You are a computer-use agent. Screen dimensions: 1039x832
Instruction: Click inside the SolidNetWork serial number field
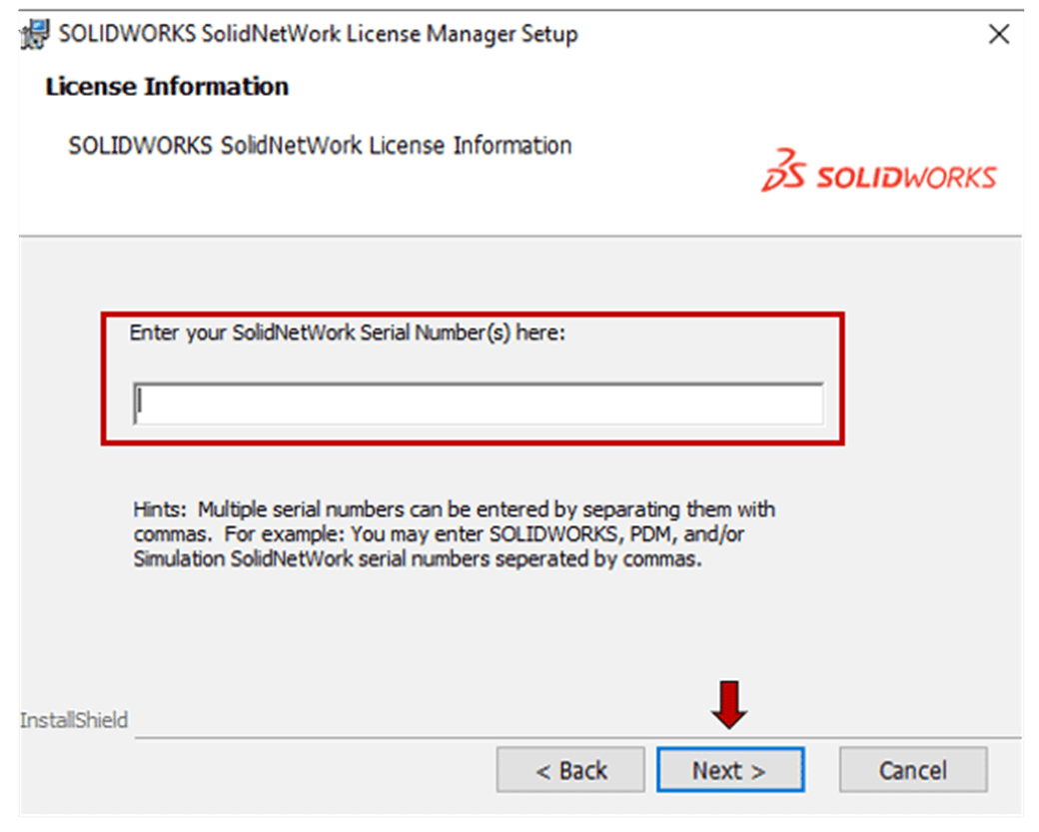click(x=478, y=402)
